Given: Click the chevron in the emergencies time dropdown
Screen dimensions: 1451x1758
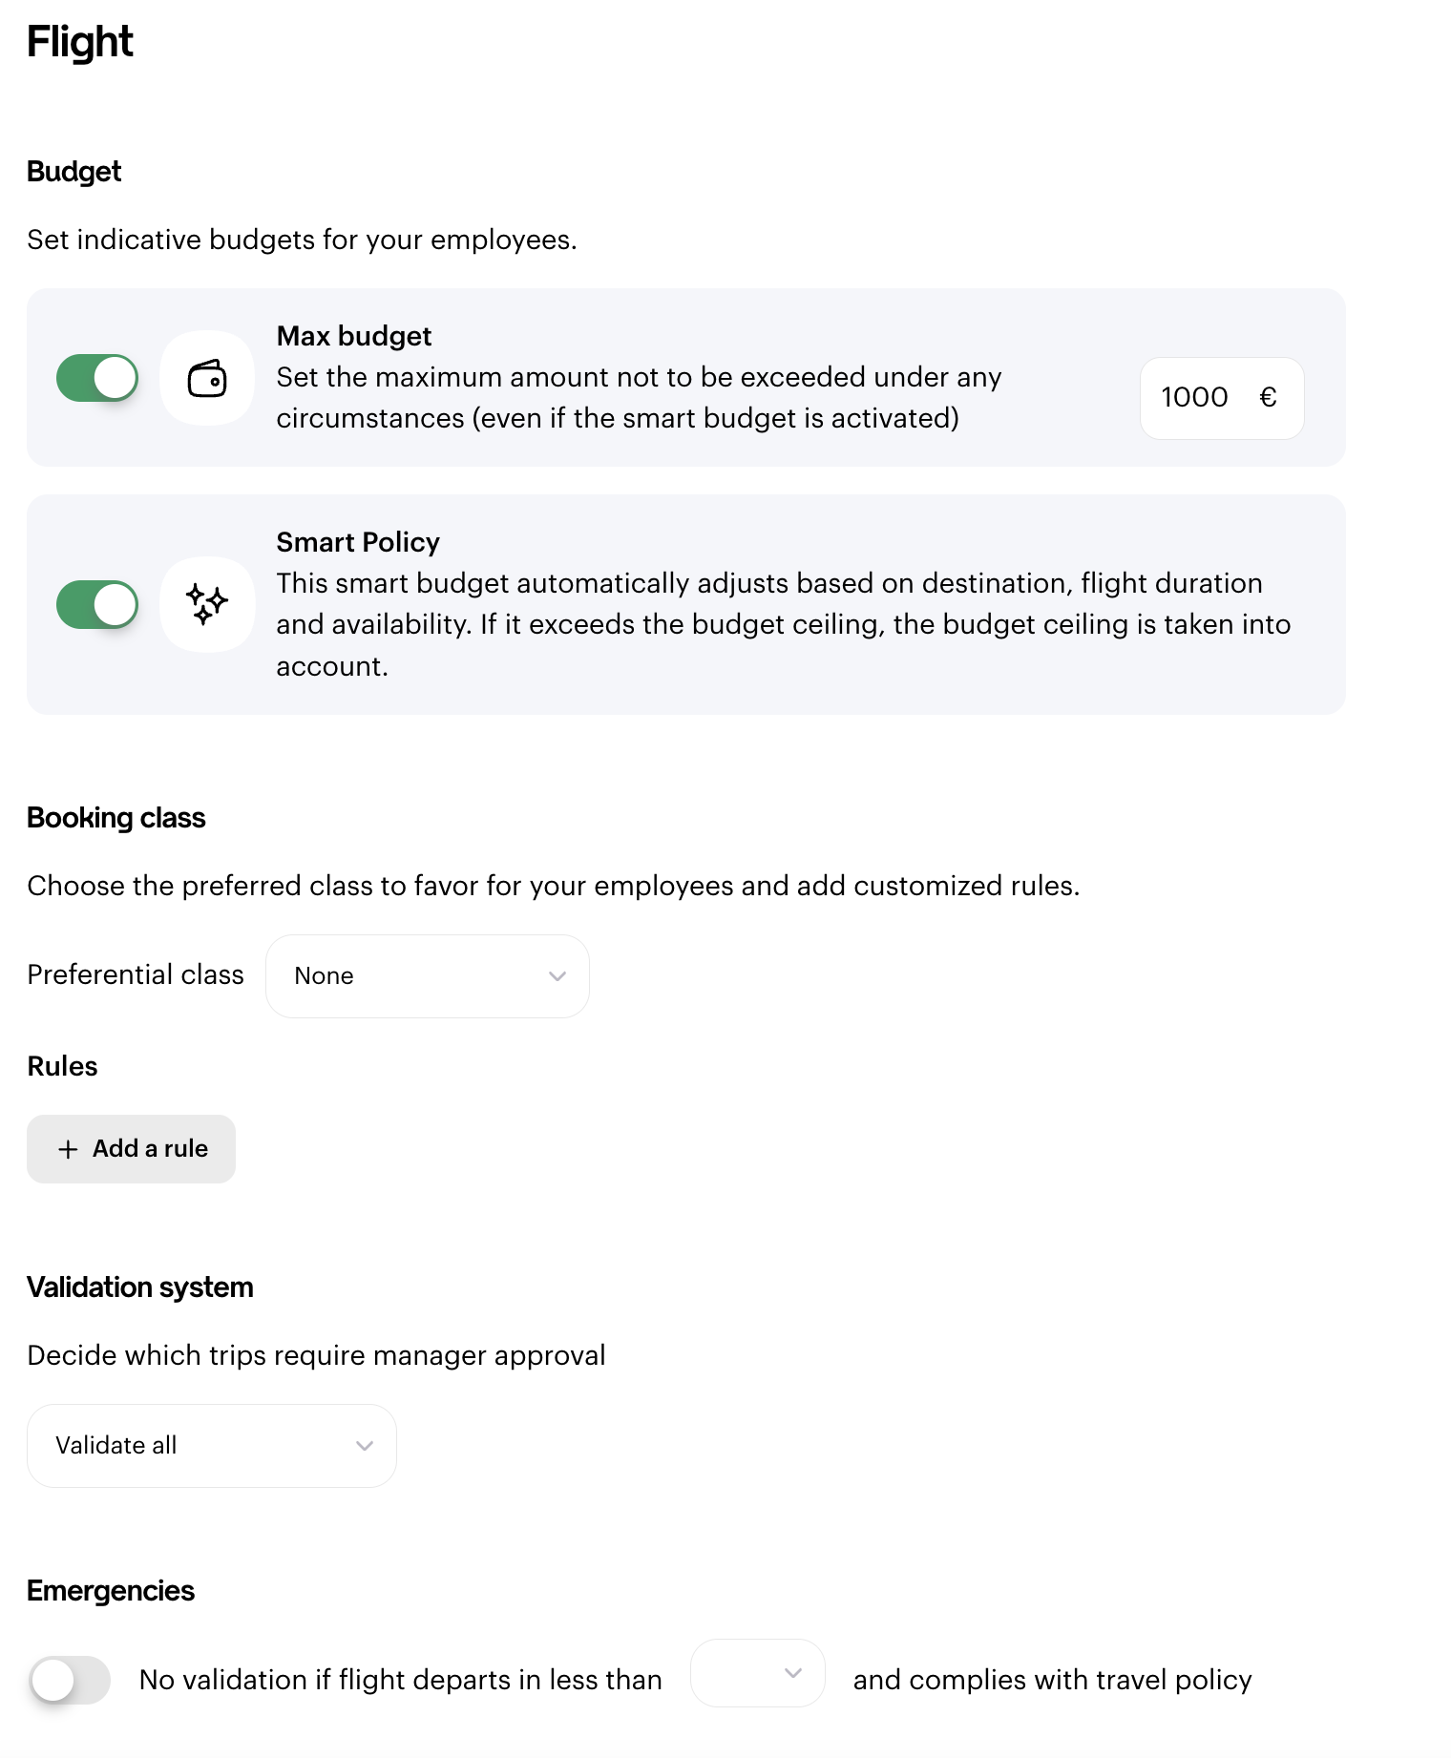Looking at the screenshot, I should 792,1673.
